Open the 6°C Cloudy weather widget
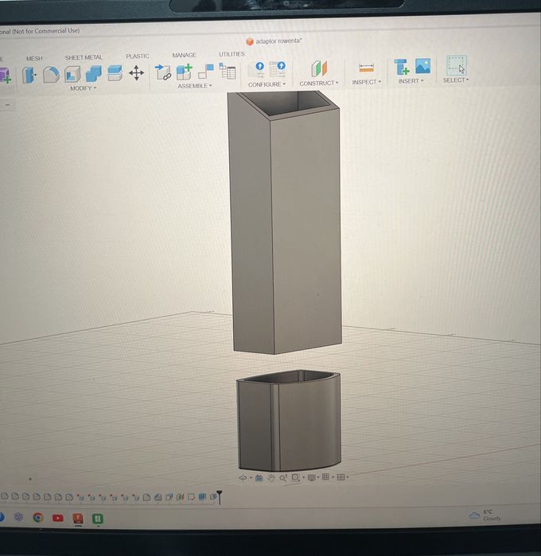The image size is (541, 556). pos(485,515)
